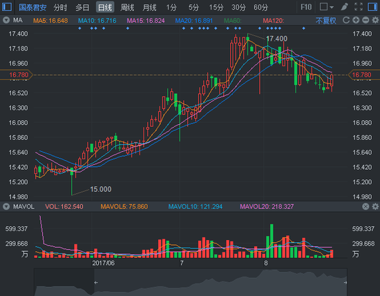Expand the MA indicator dropdown arrow
Image resolution: width=380 pixels, height=296 pixels.
(6, 20)
